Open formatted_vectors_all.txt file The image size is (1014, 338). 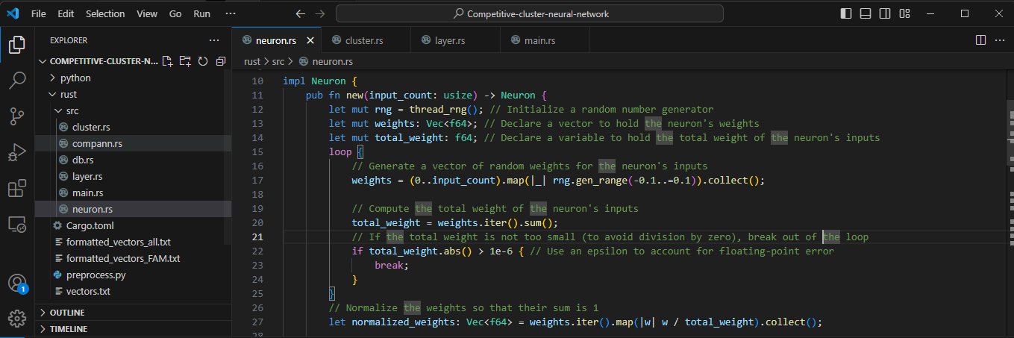pyautogui.click(x=134, y=242)
